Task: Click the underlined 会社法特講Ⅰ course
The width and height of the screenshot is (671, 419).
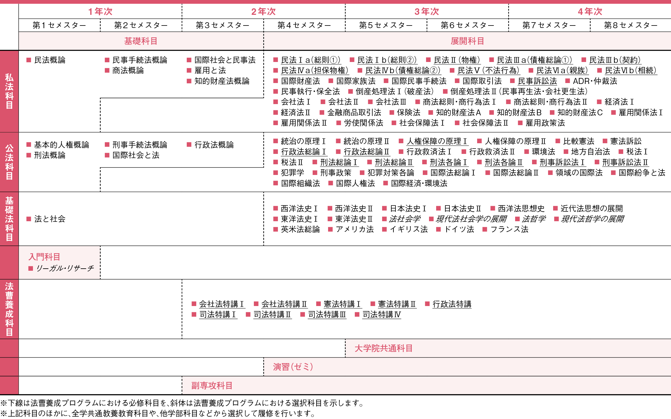Action: 222,304
